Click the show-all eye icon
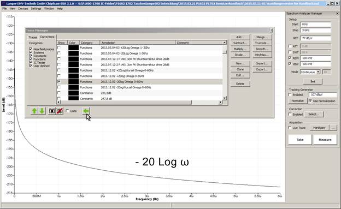Viewport: 341px width, 209px height. [x=52, y=111]
